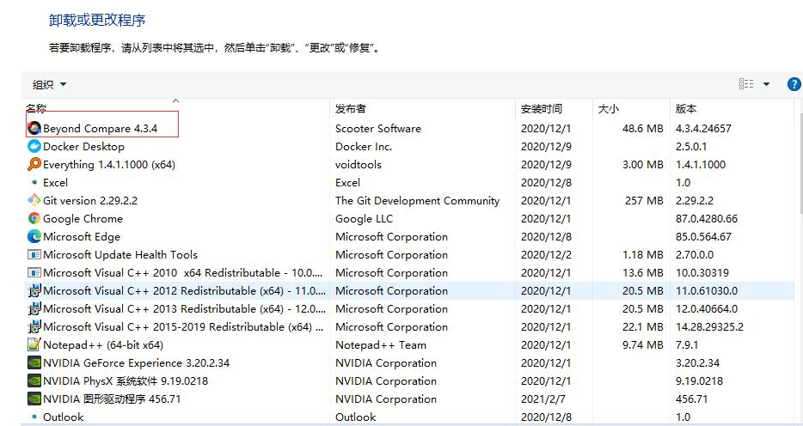
Task: Click version 2.5.0.1 for Docker
Action: coord(691,147)
